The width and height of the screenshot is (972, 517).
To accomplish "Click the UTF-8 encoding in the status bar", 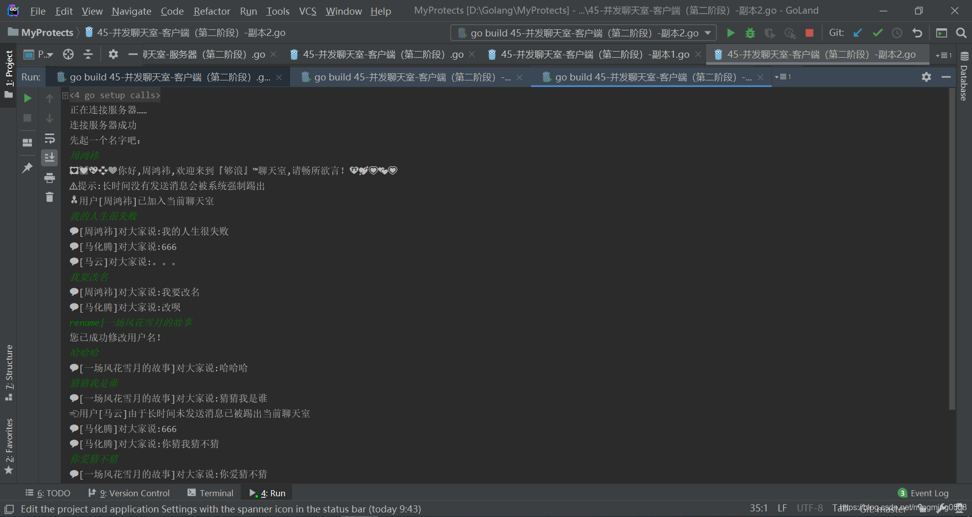I will pos(810,508).
